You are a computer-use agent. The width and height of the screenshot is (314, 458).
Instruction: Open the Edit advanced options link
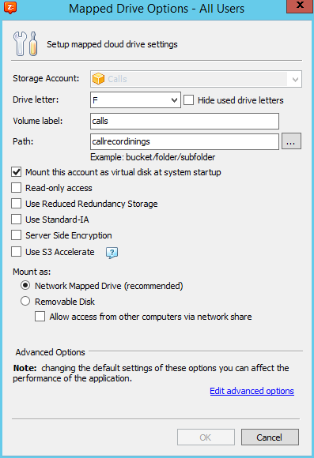point(252,391)
